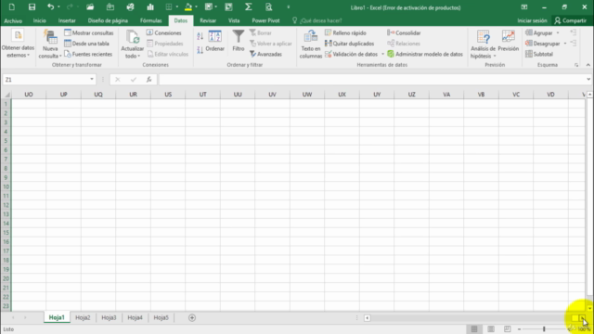The image size is (594, 334).
Task: Open the Archivo tab
Action: (x=13, y=20)
